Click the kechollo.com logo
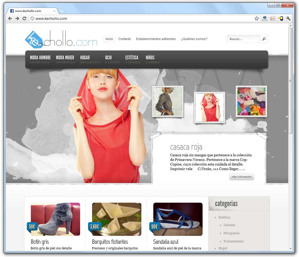This screenshot has width=299, height=257. [x=61, y=40]
